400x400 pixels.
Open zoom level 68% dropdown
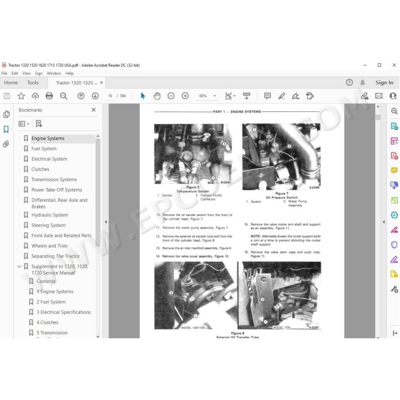214,96
